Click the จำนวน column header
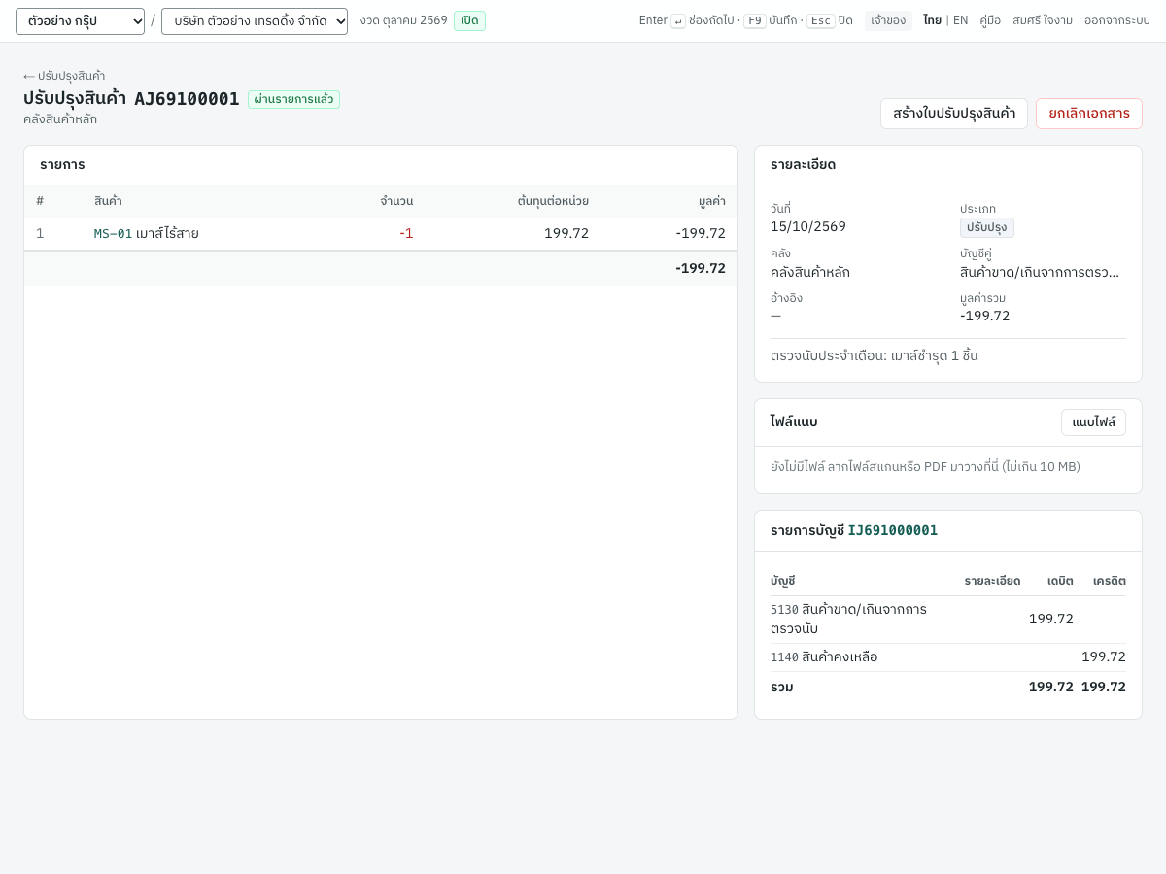 396,202
